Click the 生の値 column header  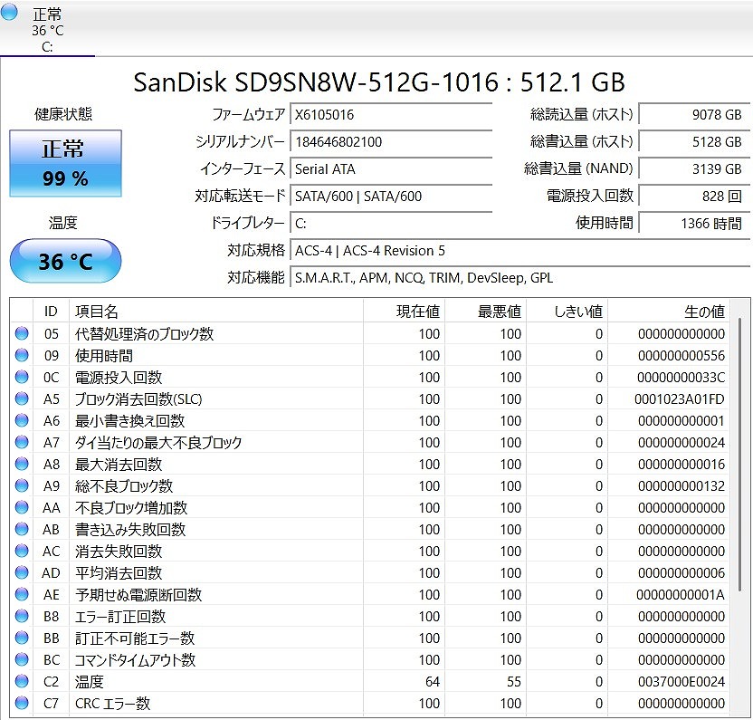(703, 312)
